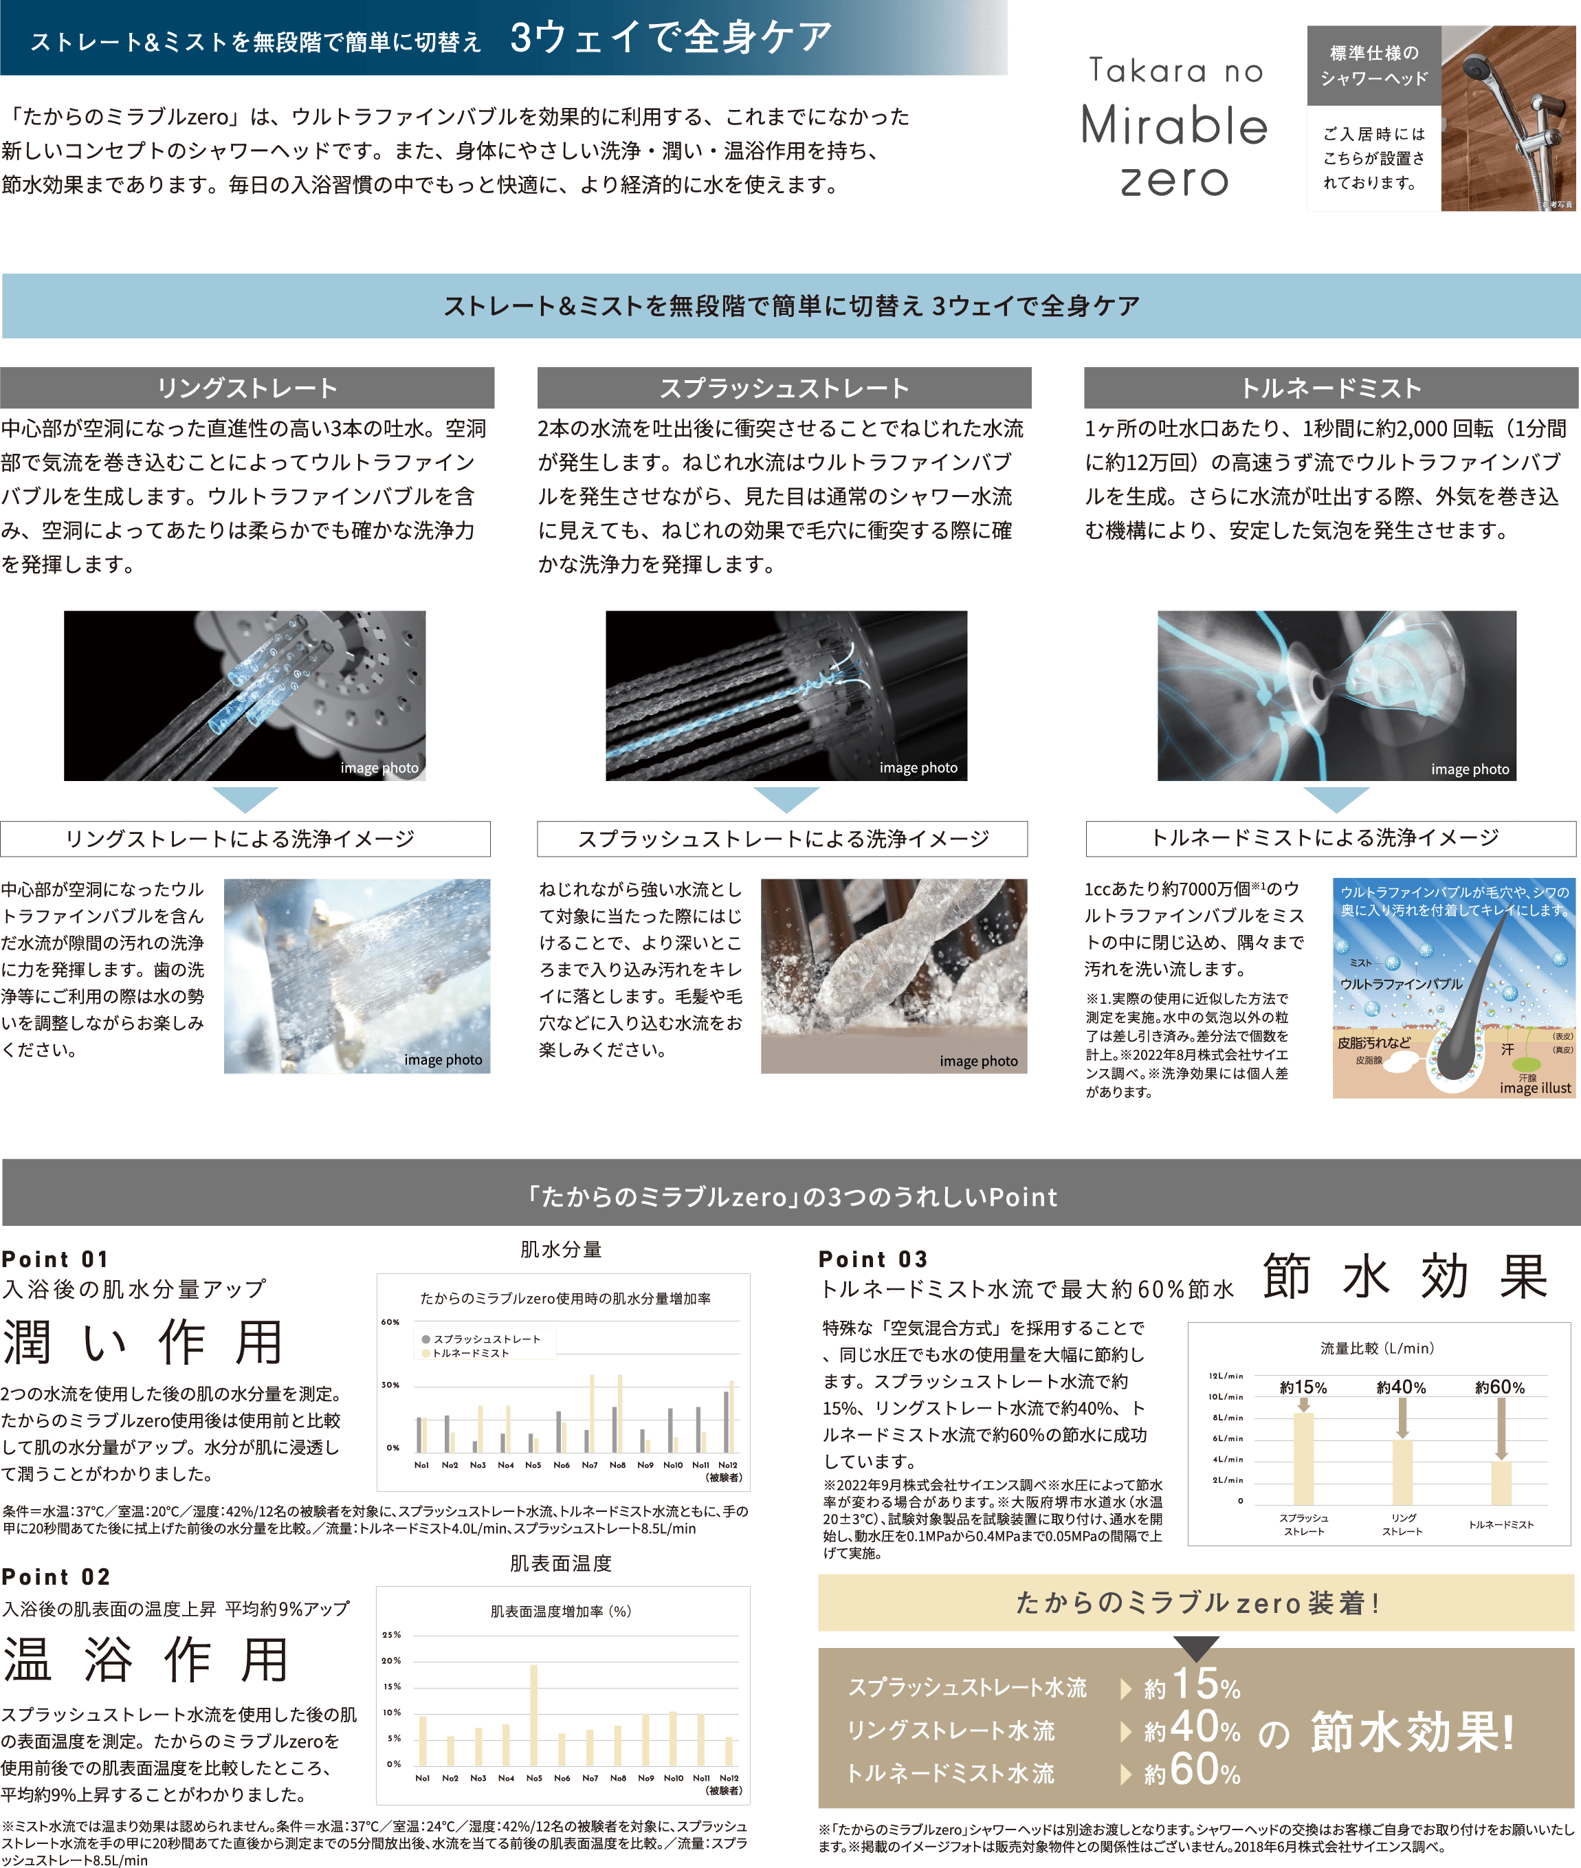Click the 約15% down arrow in flow chart

tap(1303, 1405)
